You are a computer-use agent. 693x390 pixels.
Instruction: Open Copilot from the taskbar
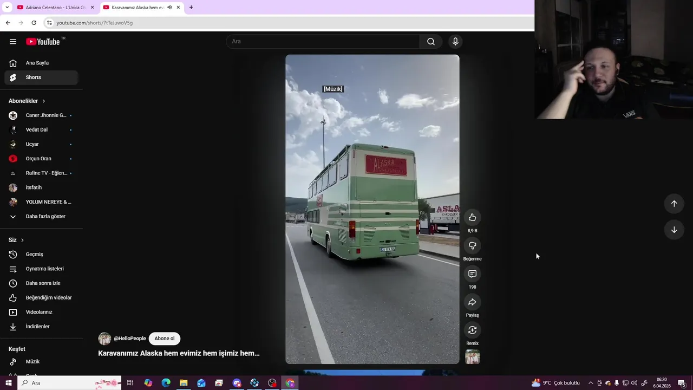coord(148,383)
